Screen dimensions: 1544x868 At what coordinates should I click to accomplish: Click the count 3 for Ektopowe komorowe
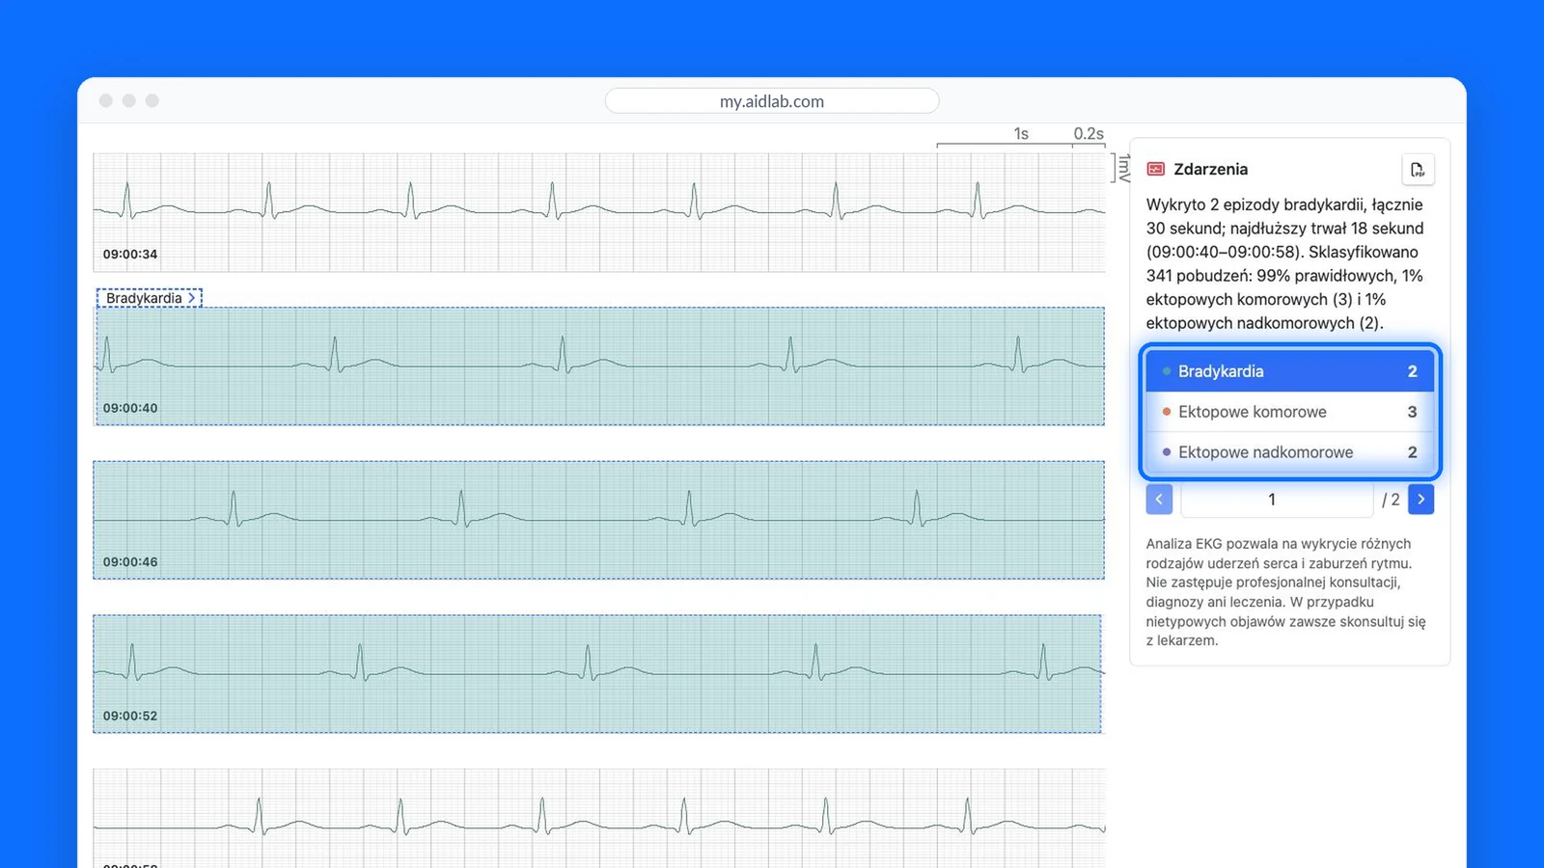(x=1412, y=412)
